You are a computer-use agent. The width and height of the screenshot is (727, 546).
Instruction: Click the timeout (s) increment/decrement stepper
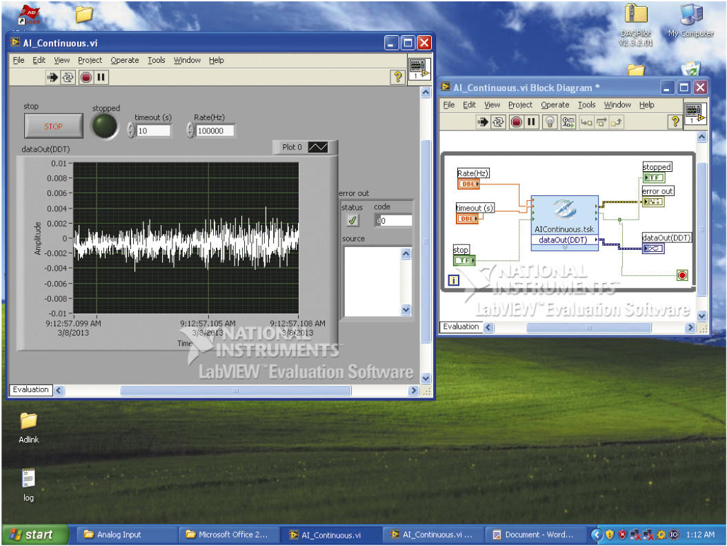click(x=131, y=130)
